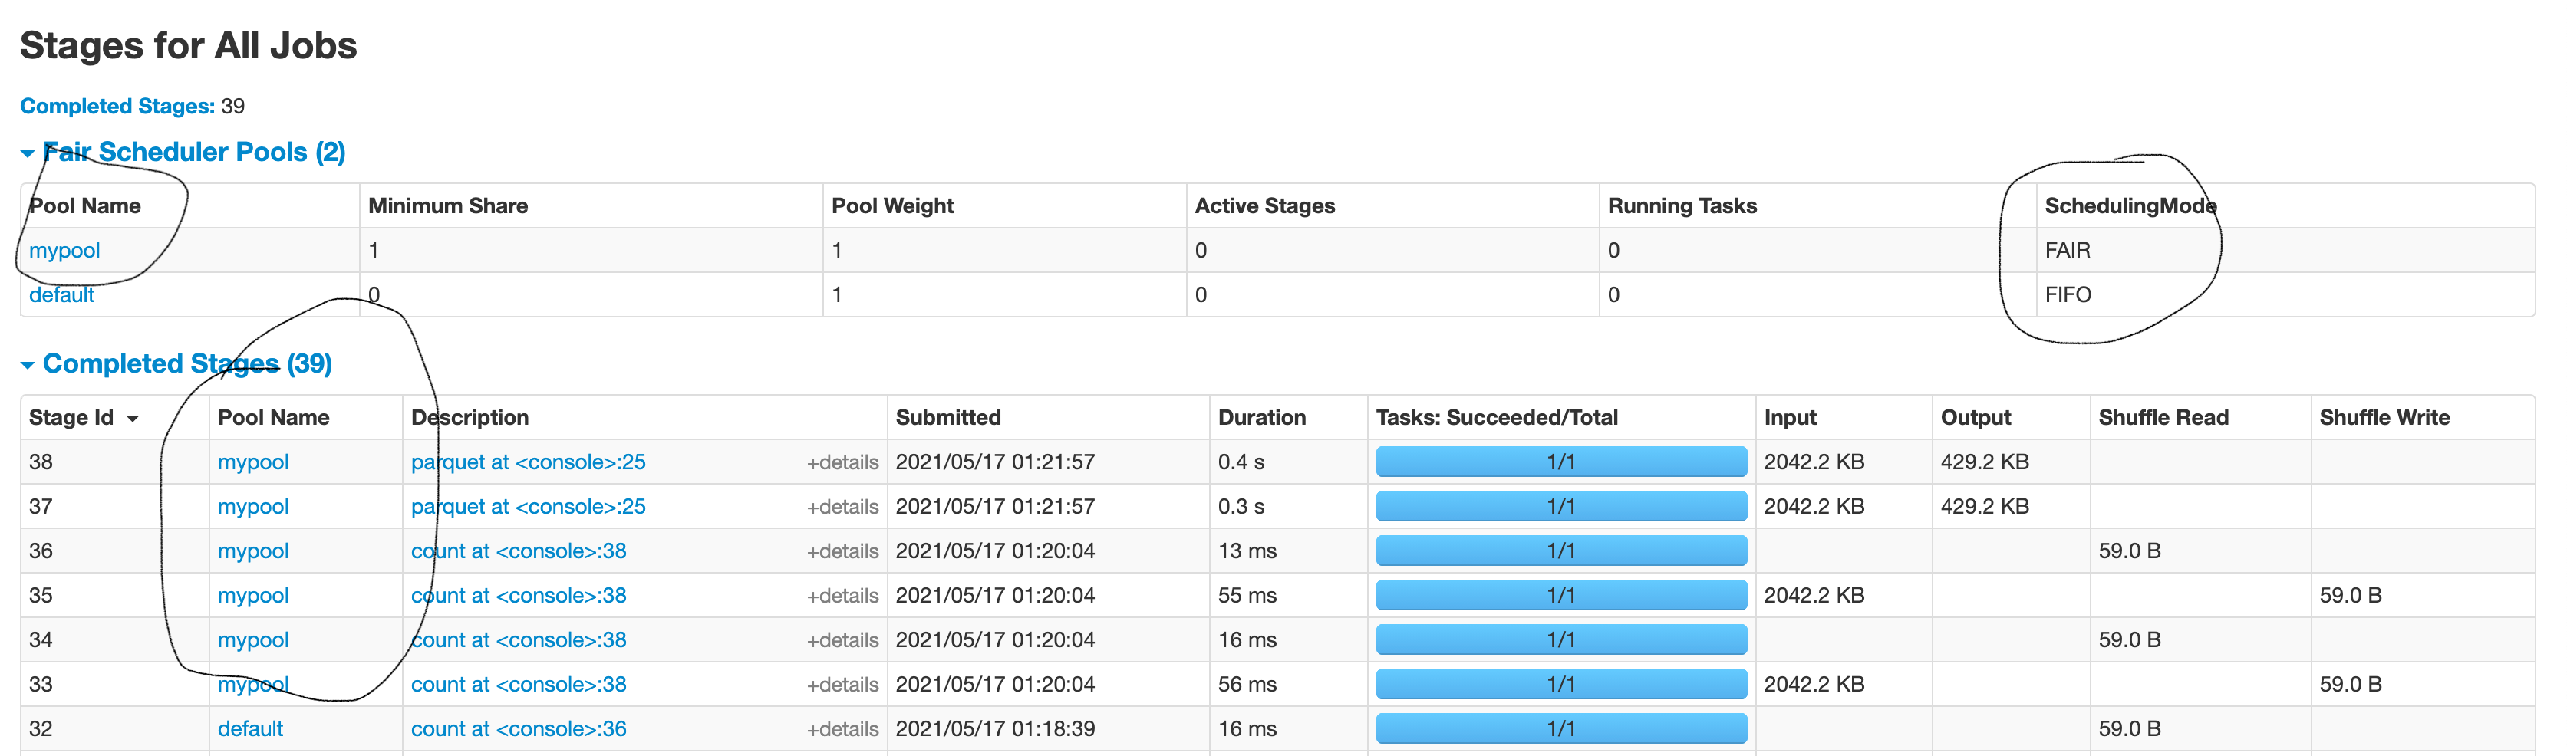The image size is (2567, 756).
Task: Open stage 35 count at console:38 link
Action: [x=518, y=596]
